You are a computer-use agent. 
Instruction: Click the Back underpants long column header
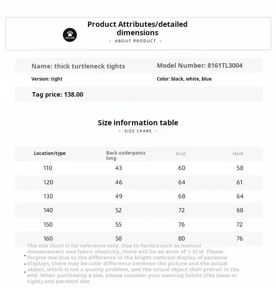[x=126, y=155]
